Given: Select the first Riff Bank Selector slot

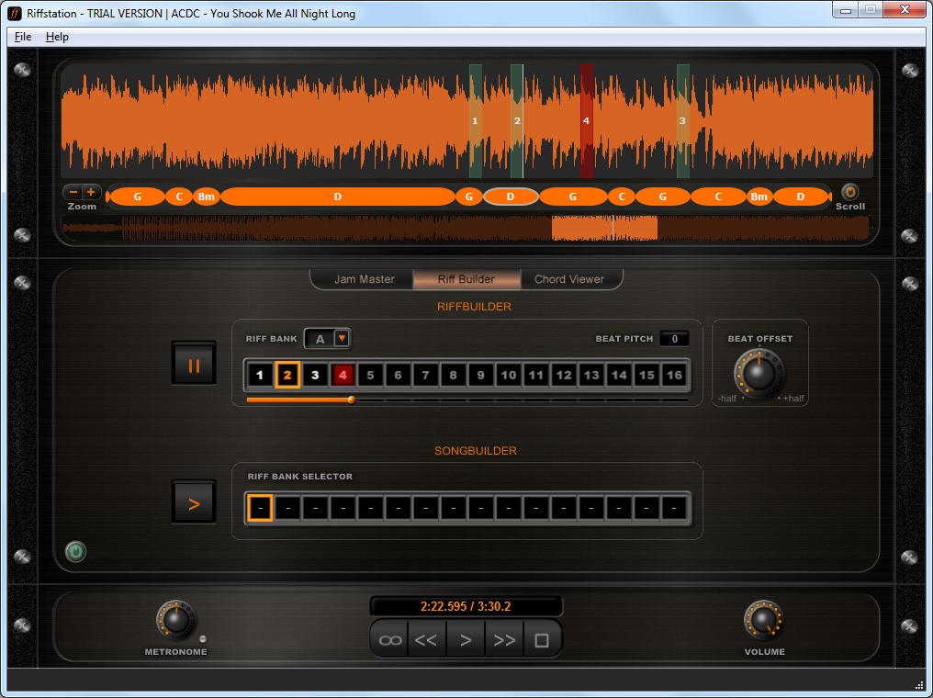Looking at the screenshot, I should click(260, 507).
